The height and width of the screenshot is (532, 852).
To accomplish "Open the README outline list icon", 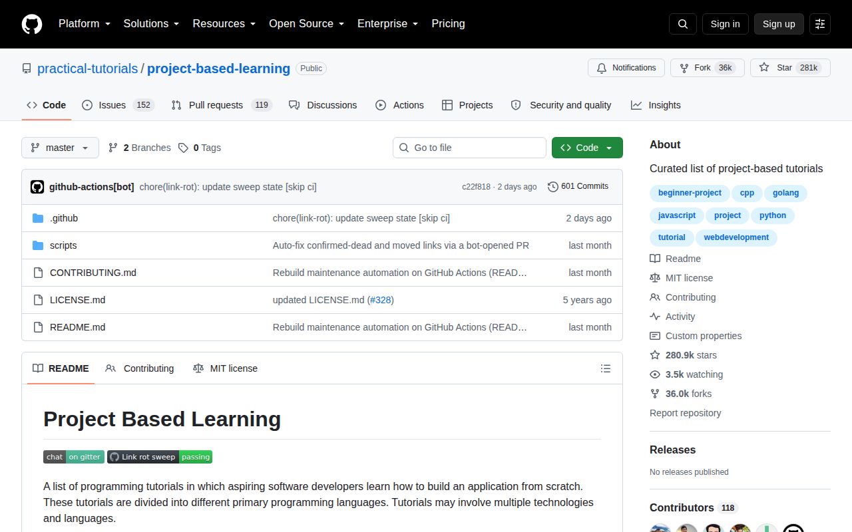I will pyautogui.click(x=606, y=368).
